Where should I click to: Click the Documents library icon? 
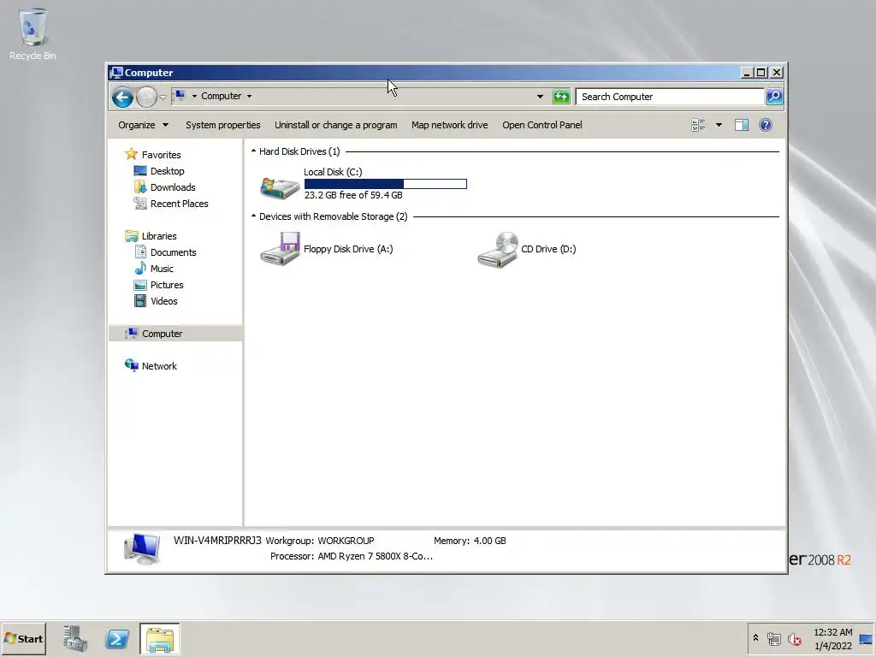(141, 252)
